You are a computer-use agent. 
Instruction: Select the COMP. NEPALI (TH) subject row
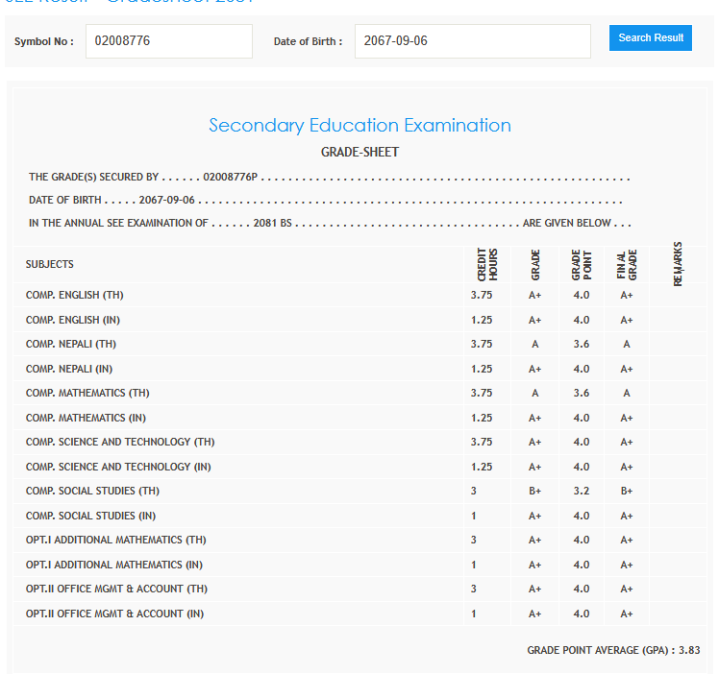tap(71, 344)
